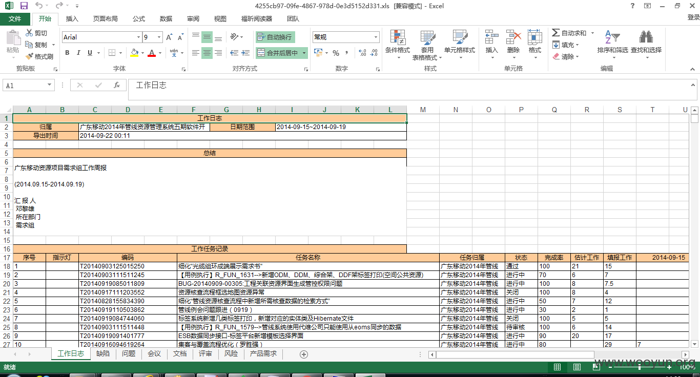Open the 产品需求 worksheet tab

pyautogui.click(x=263, y=354)
